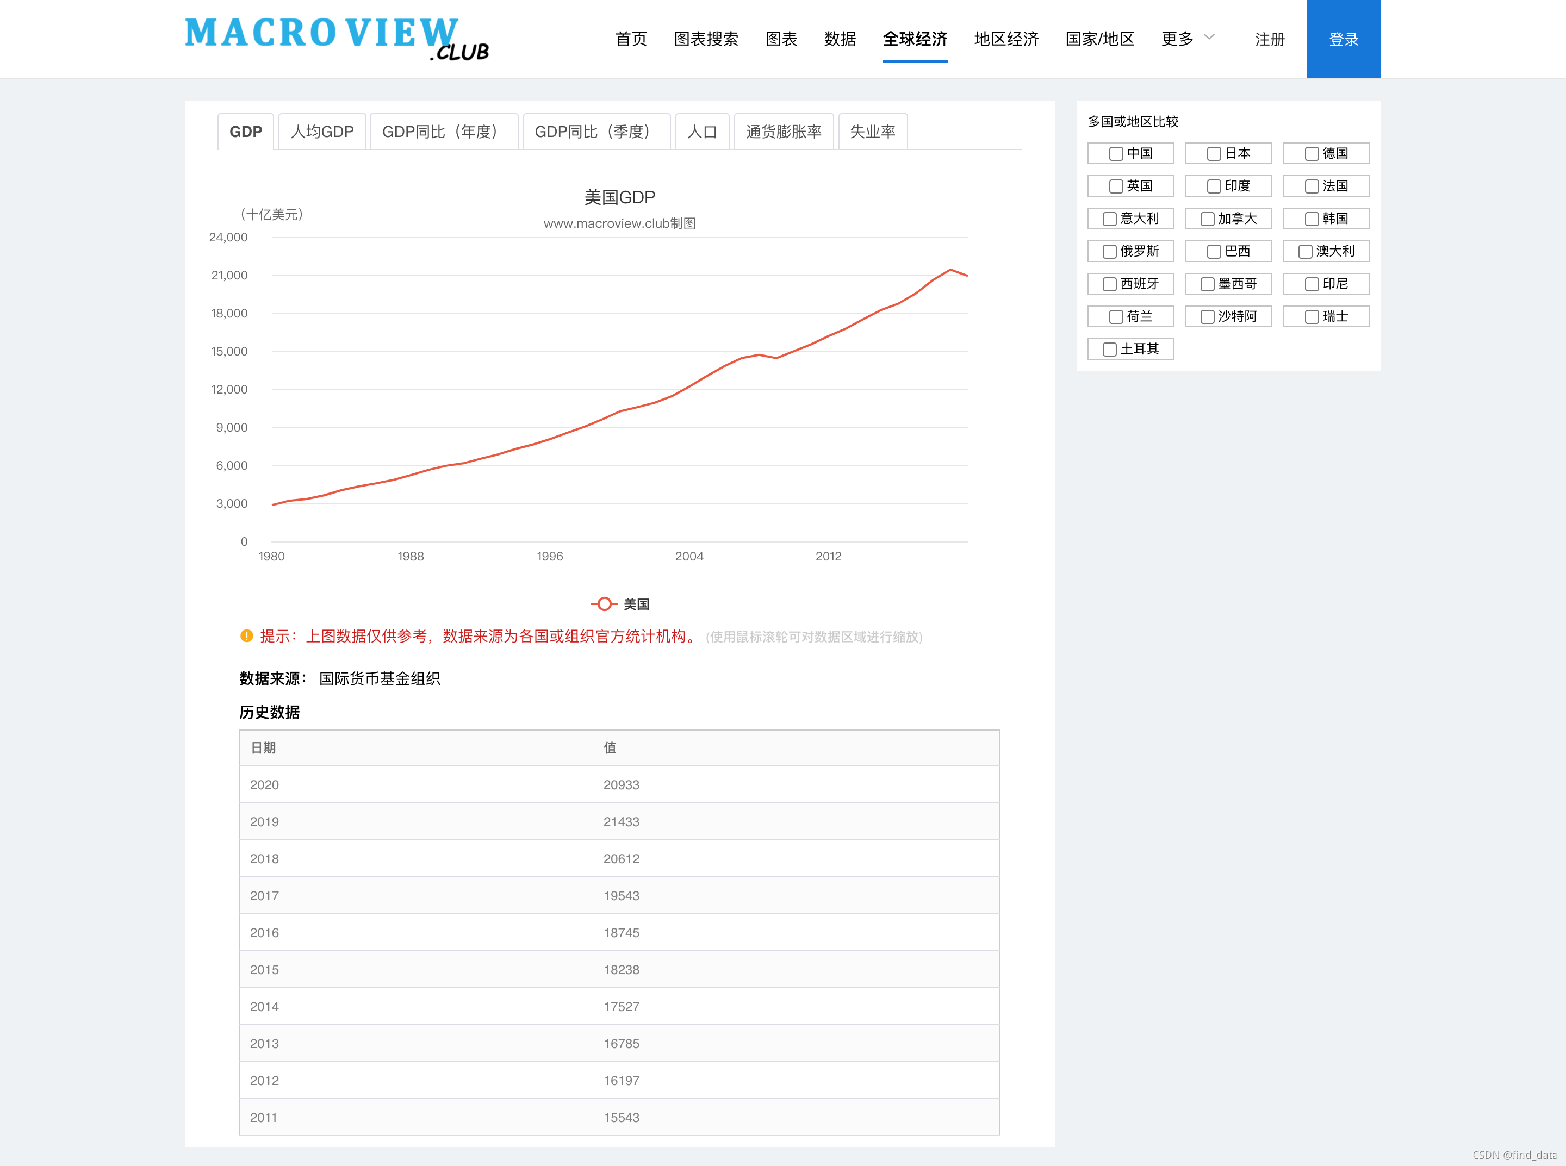Click the 2015 row value 18238
Viewport: 1566px width, 1166px height.
[622, 970]
